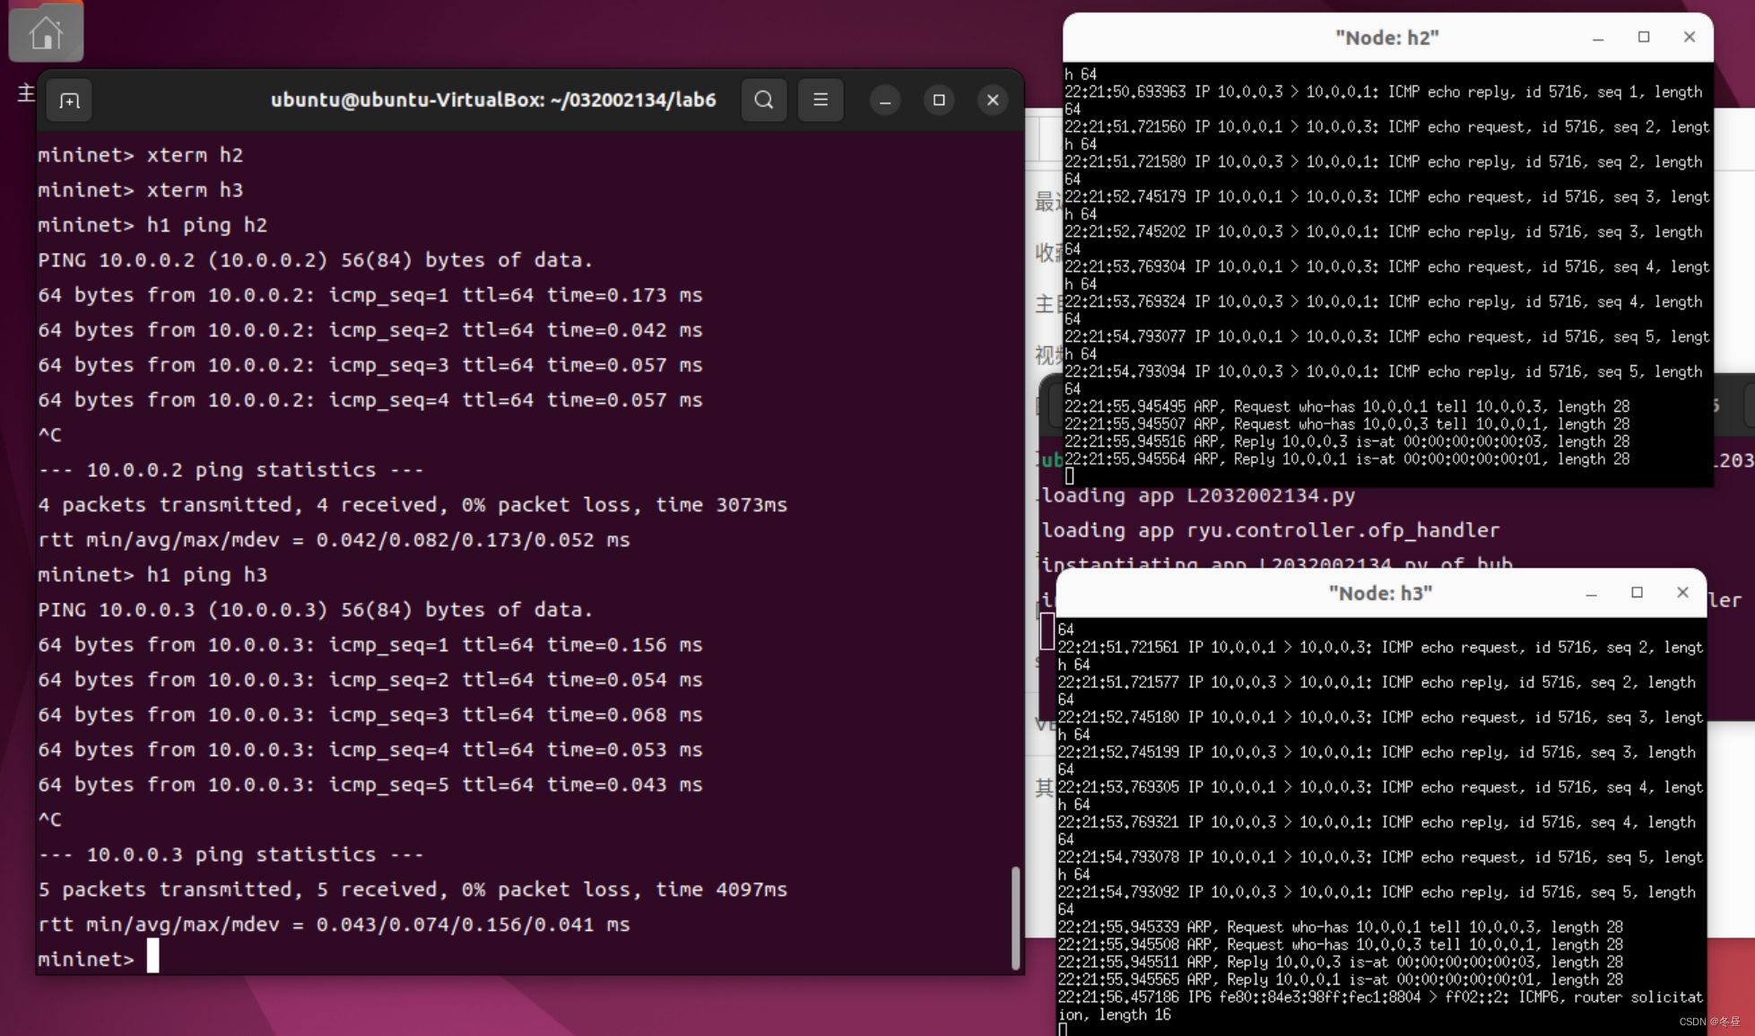This screenshot has height=1036, width=1755.
Task: Open the Home folder desktop icon
Action: click(46, 32)
